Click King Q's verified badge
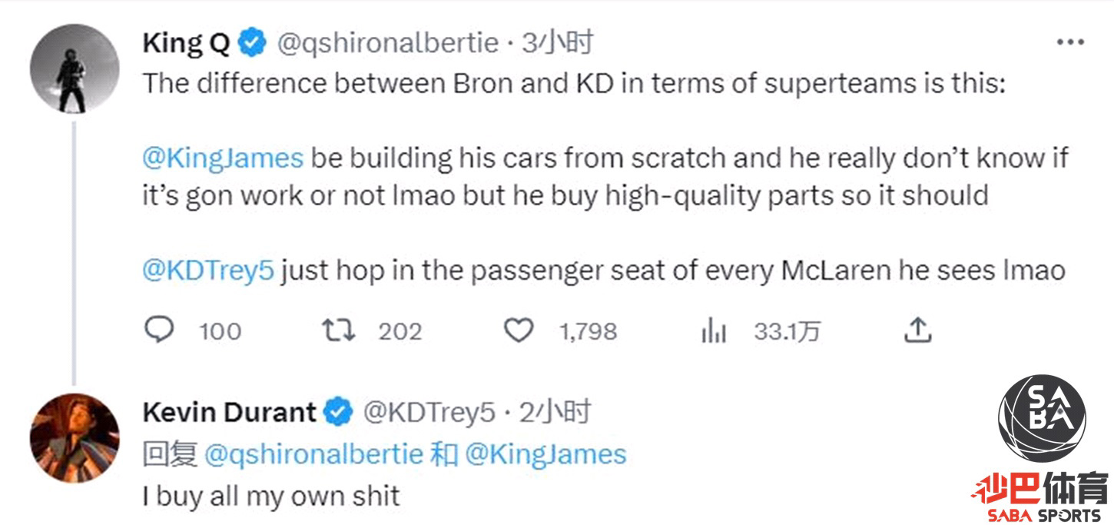The width and height of the screenshot is (1114, 525). coord(252,44)
